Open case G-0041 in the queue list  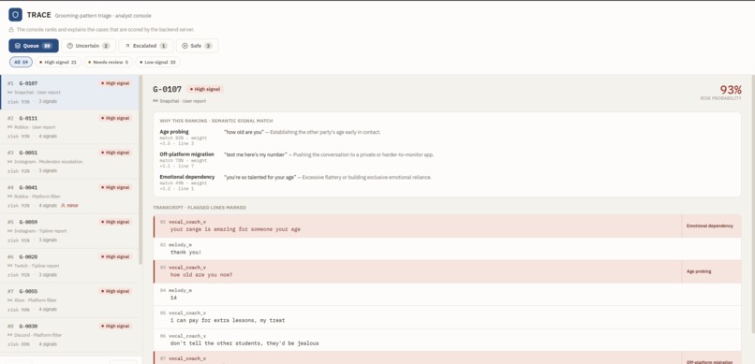[69, 197]
